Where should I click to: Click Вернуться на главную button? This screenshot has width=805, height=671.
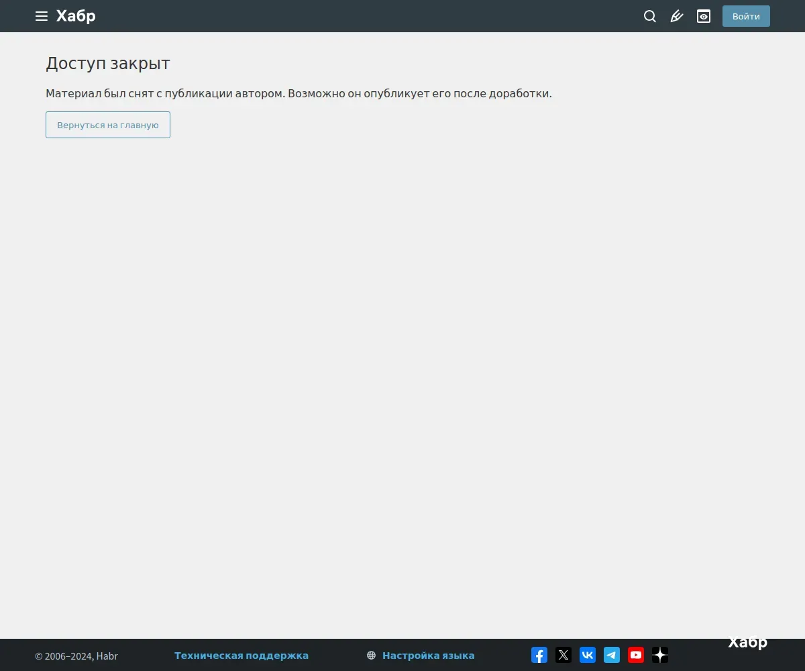coord(108,125)
